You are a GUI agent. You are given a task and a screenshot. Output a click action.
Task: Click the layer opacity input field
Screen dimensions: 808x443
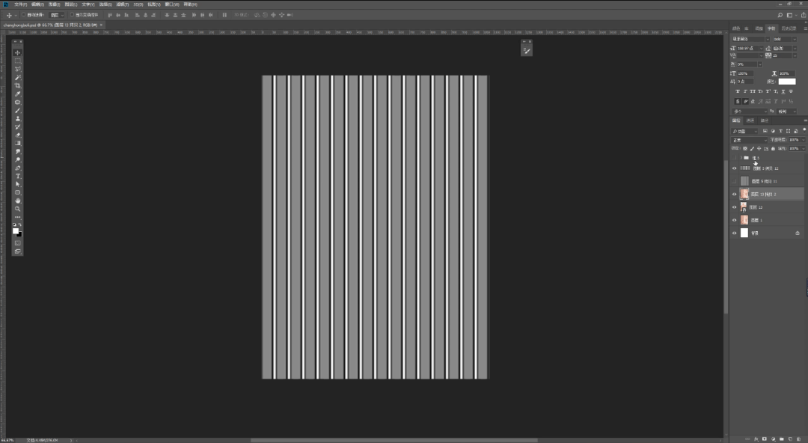793,140
